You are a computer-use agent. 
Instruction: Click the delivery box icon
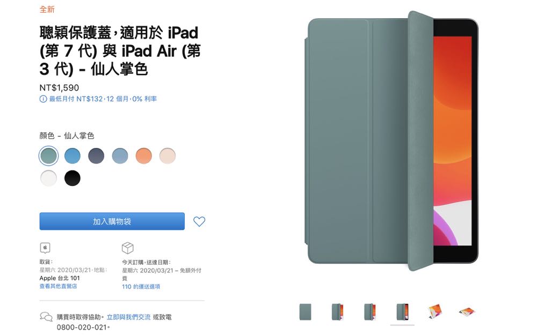coord(127,248)
